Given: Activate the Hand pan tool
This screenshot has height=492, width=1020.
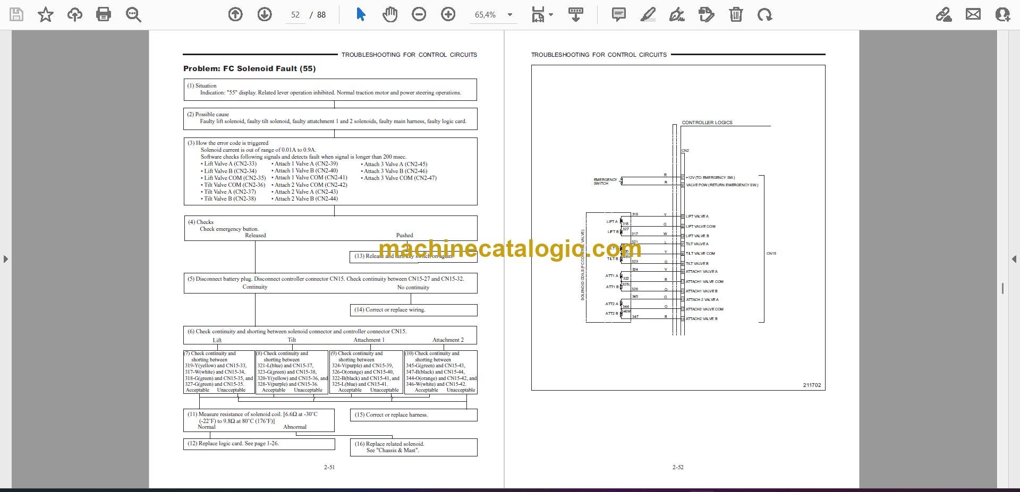Looking at the screenshot, I should tap(390, 14).
